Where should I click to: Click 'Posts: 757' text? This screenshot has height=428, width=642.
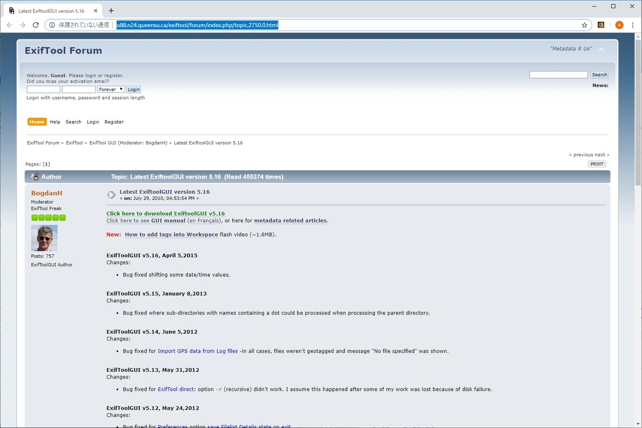point(42,256)
